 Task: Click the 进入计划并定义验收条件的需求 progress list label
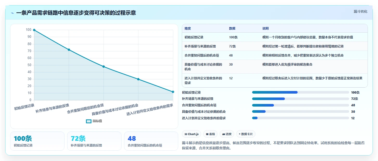tap(204, 118)
